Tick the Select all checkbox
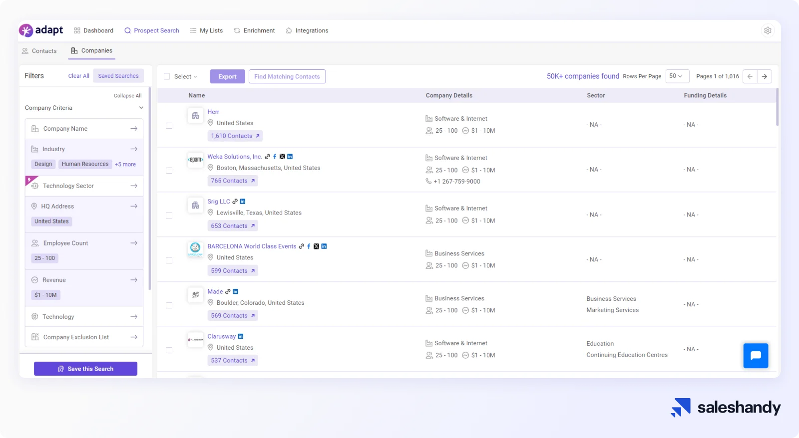This screenshot has height=438, width=799. (x=167, y=76)
